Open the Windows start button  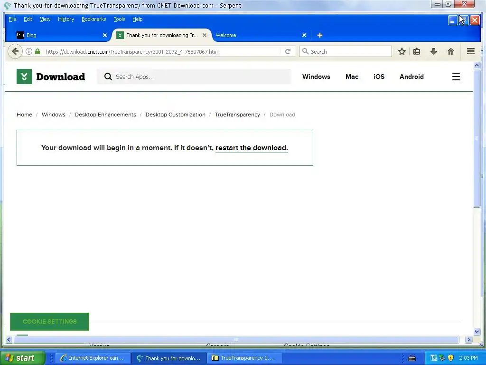(23, 358)
